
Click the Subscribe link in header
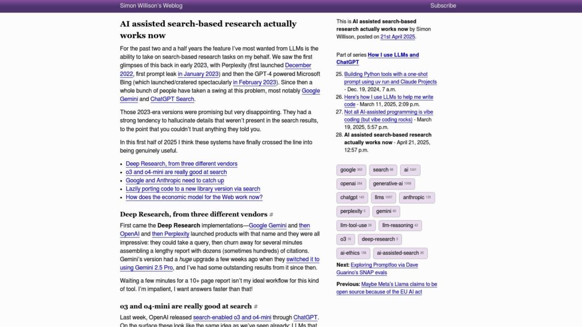[443, 6]
